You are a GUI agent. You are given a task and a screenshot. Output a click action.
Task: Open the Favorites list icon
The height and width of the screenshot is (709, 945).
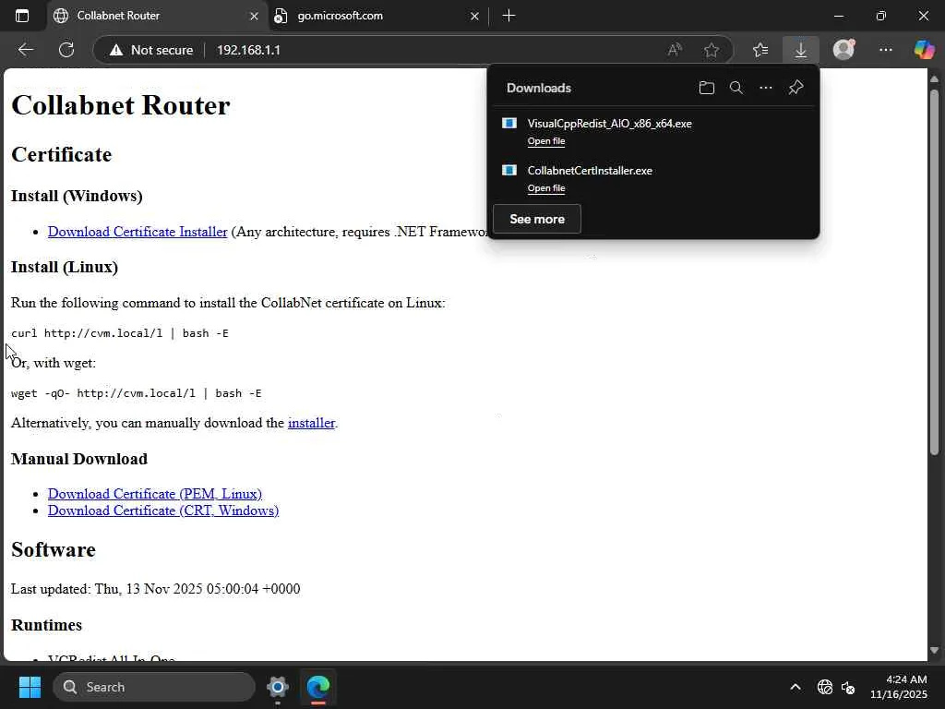tap(760, 50)
